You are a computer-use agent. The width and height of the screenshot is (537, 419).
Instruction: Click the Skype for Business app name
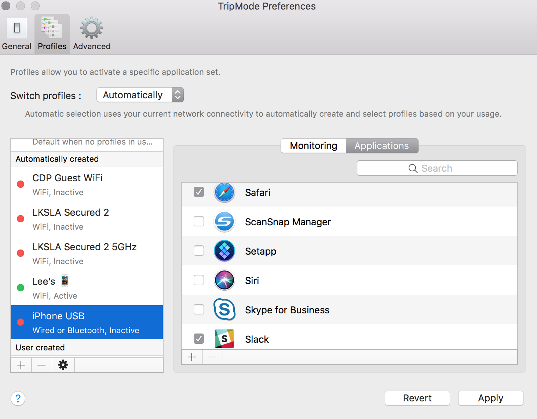(287, 310)
